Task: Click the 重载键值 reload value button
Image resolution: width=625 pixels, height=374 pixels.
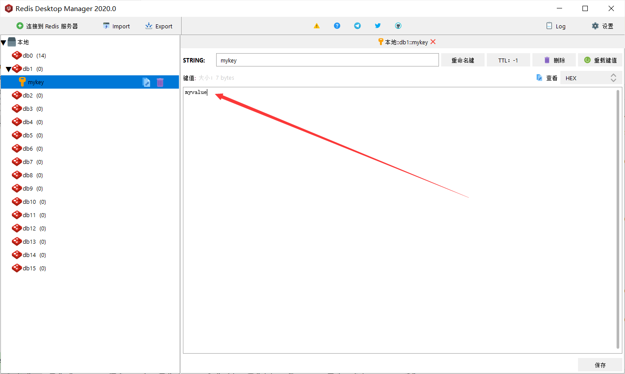Action: coord(600,60)
